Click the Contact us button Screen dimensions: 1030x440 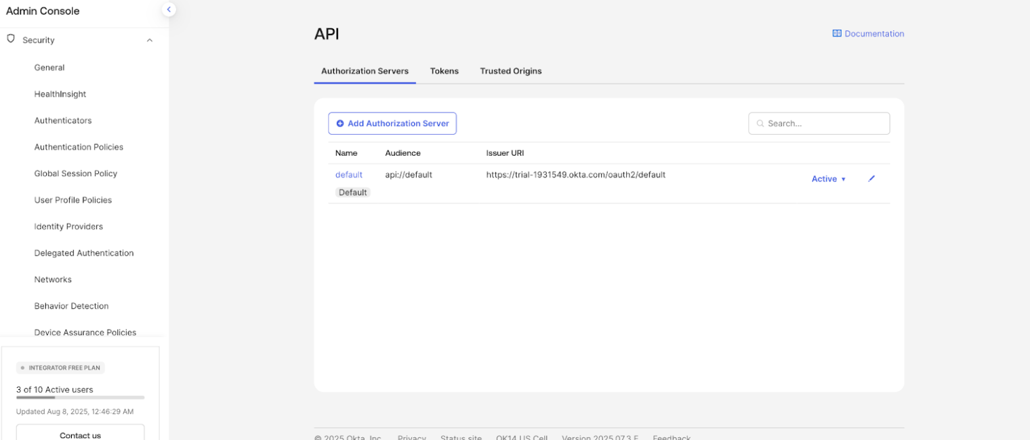coord(80,435)
